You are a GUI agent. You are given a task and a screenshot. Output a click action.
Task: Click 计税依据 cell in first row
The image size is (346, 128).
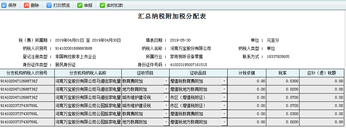click(247, 81)
